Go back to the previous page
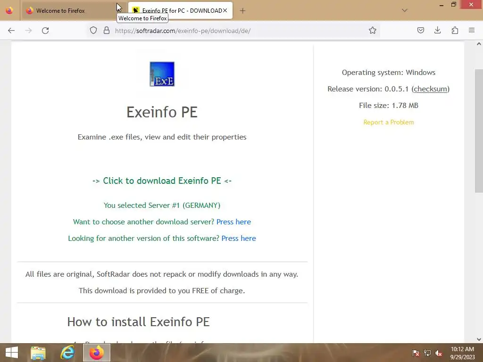Viewport: 483px width, 362px height. tap(11, 31)
